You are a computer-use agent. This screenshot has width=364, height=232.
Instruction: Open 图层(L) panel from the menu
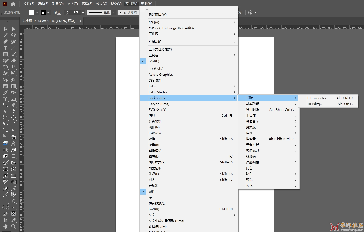(x=189, y=157)
